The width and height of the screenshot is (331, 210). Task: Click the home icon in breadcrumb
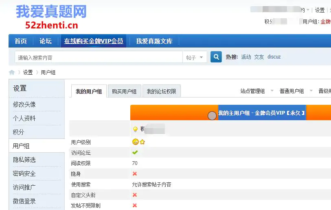tap(12, 72)
